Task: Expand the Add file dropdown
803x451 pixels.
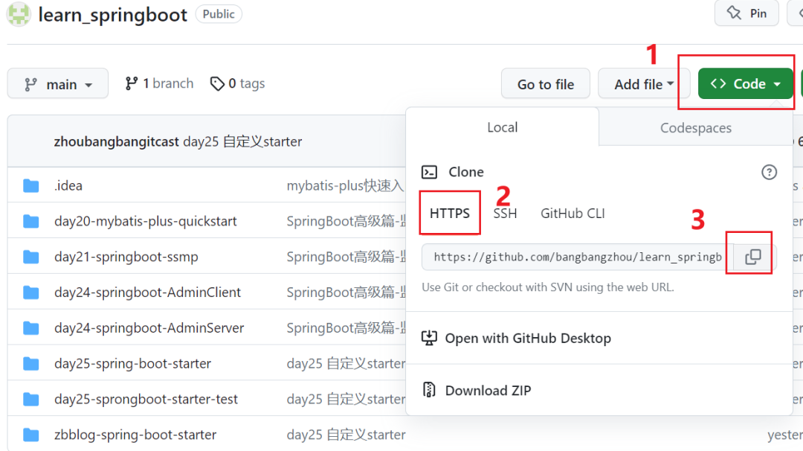Action: [644, 84]
